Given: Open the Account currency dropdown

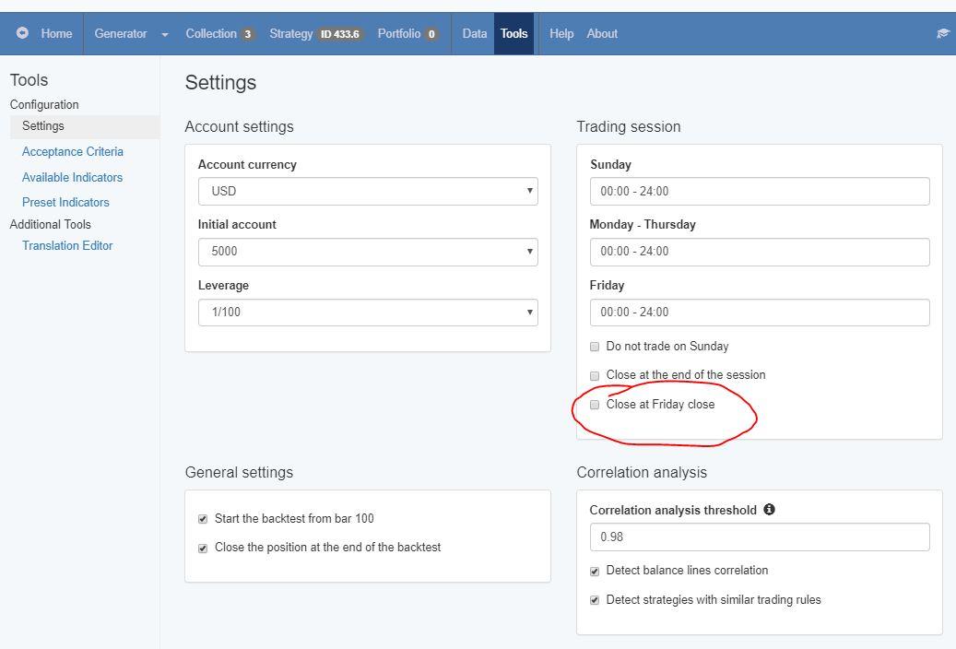Looking at the screenshot, I should pyautogui.click(x=368, y=192).
